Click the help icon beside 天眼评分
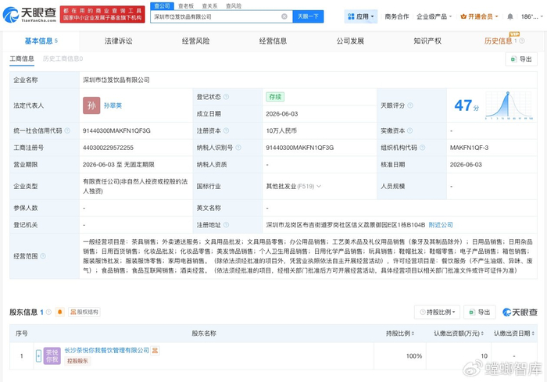This screenshot has width=547, height=382. (x=410, y=105)
